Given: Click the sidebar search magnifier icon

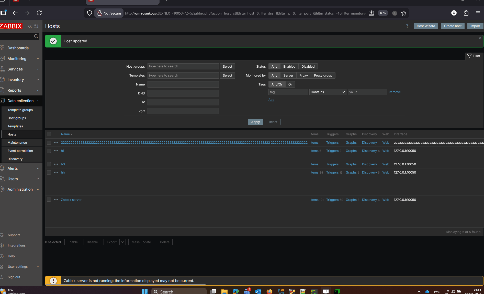Looking at the screenshot, I should coord(36,36).
